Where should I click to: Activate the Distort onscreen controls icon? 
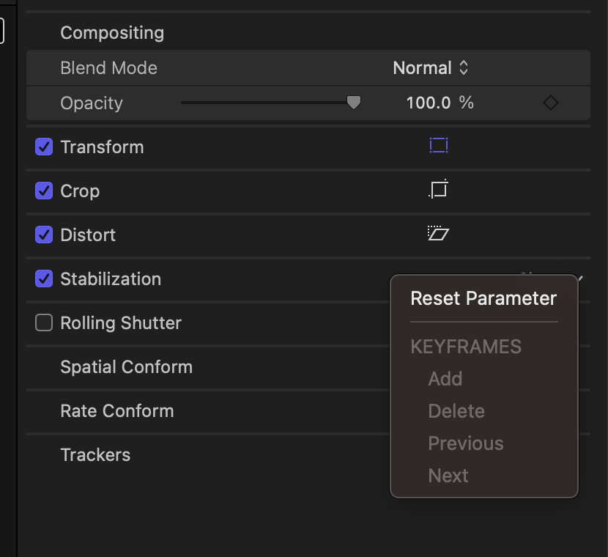tap(438, 234)
